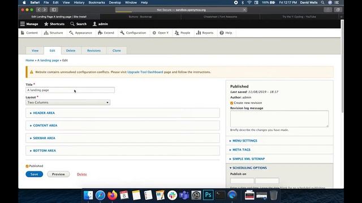Open Safari's Develop menu
Viewport: 362px width, 203px height.
pos(115,2)
